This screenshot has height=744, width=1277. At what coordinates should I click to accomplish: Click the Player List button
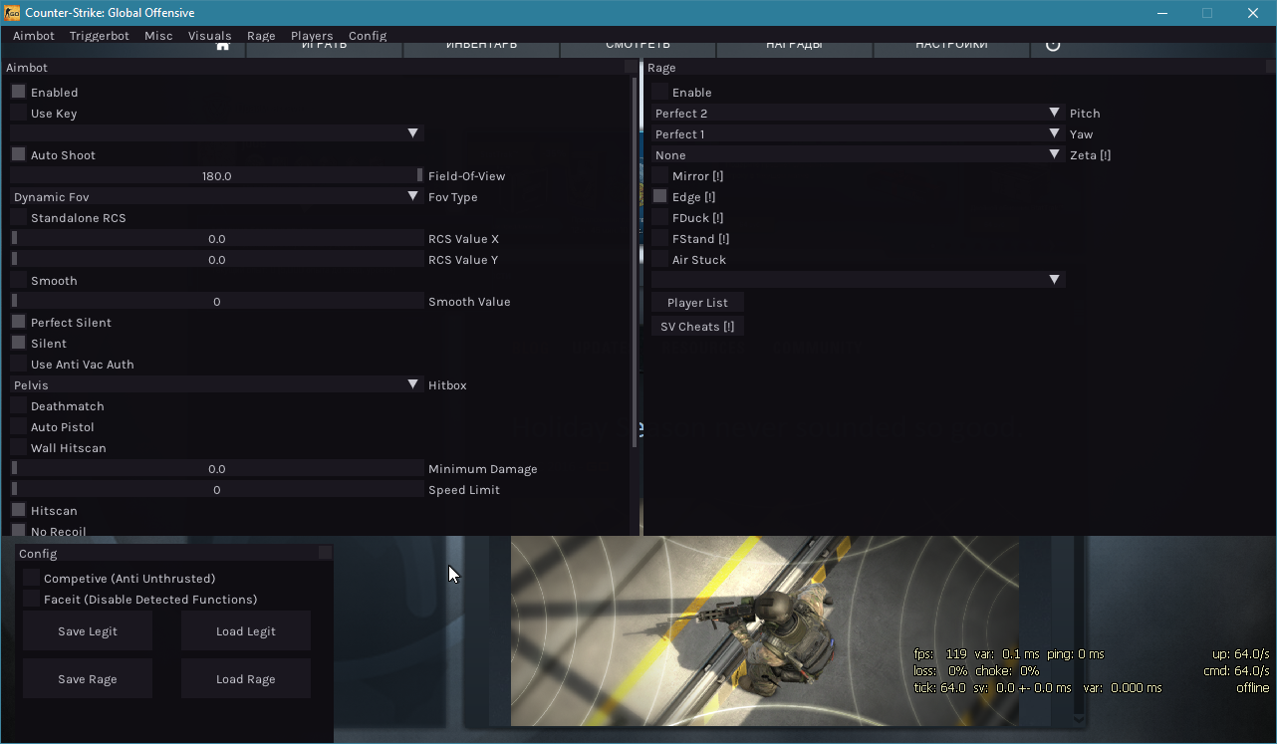697,302
